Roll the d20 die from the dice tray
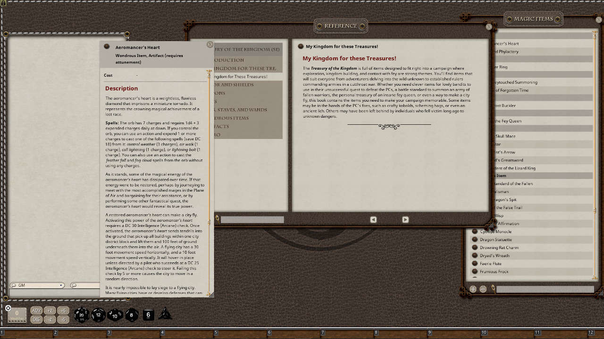 (81, 315)
